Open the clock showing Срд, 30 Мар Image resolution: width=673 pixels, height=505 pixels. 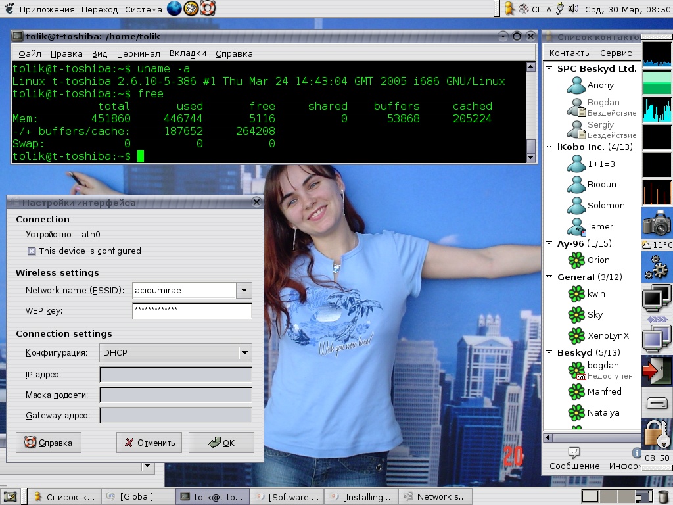coord(628,9)
